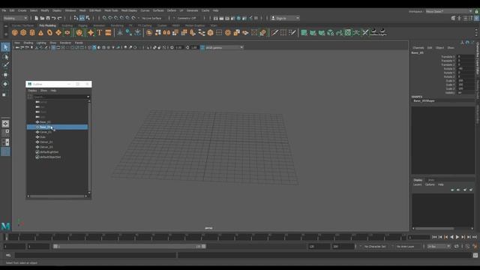Open the Outliner search filter dropdown arrow
This screenshot has height=270, width=480.
pos(88,97)
